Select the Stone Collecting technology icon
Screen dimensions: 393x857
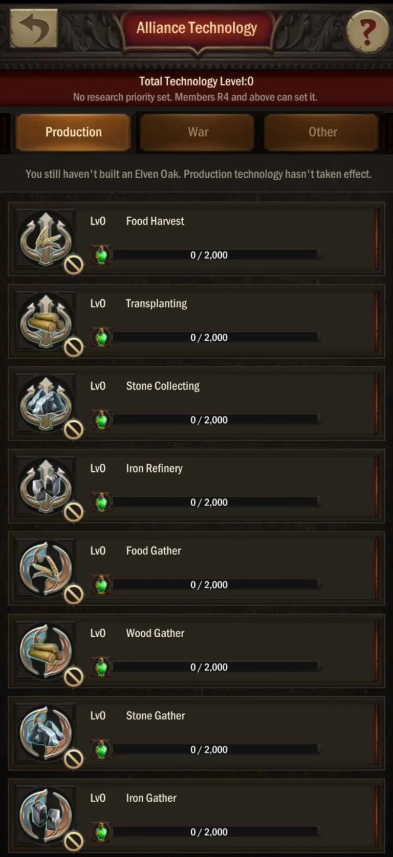46,404
